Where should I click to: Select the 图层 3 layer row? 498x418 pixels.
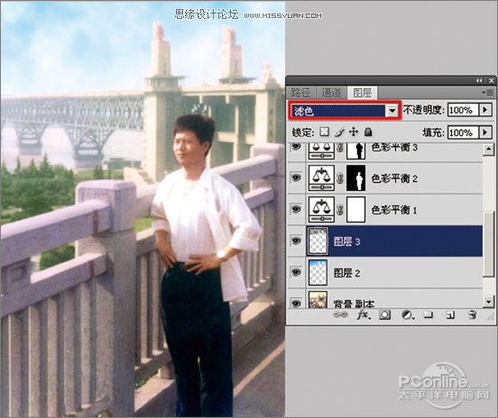385,241
